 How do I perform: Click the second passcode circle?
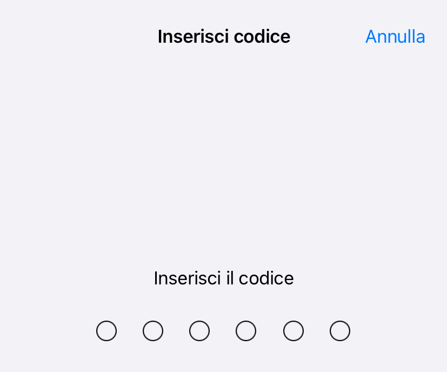[153, 331]
